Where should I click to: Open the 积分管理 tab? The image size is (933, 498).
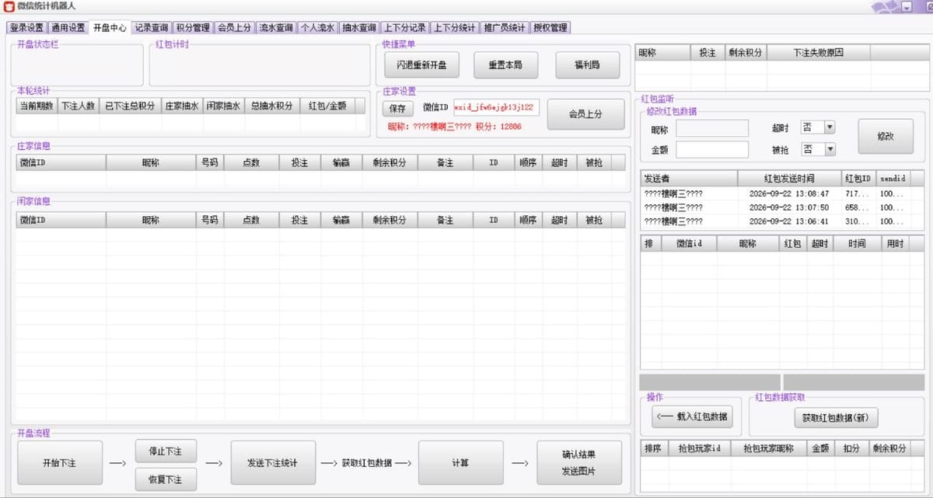point(193,27)
